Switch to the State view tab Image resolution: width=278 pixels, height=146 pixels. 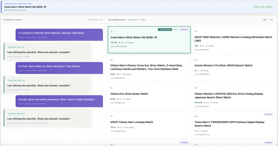click(x=271, y=20)
